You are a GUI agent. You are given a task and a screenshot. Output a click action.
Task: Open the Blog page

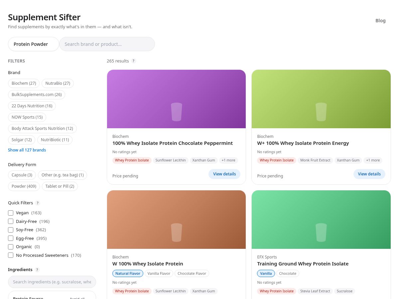tap(380, 21)
